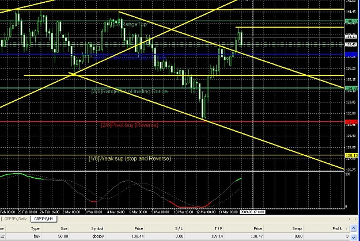This screenshot has width=360, height=241.
Task: Select the 139.14 take profit cell
Action: [x=217, y=236]
